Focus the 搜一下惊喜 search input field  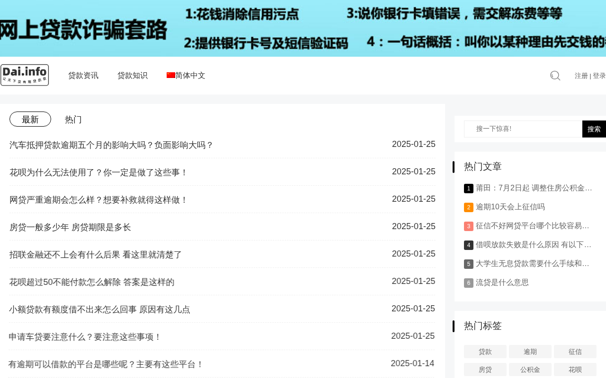coord(523,129)
